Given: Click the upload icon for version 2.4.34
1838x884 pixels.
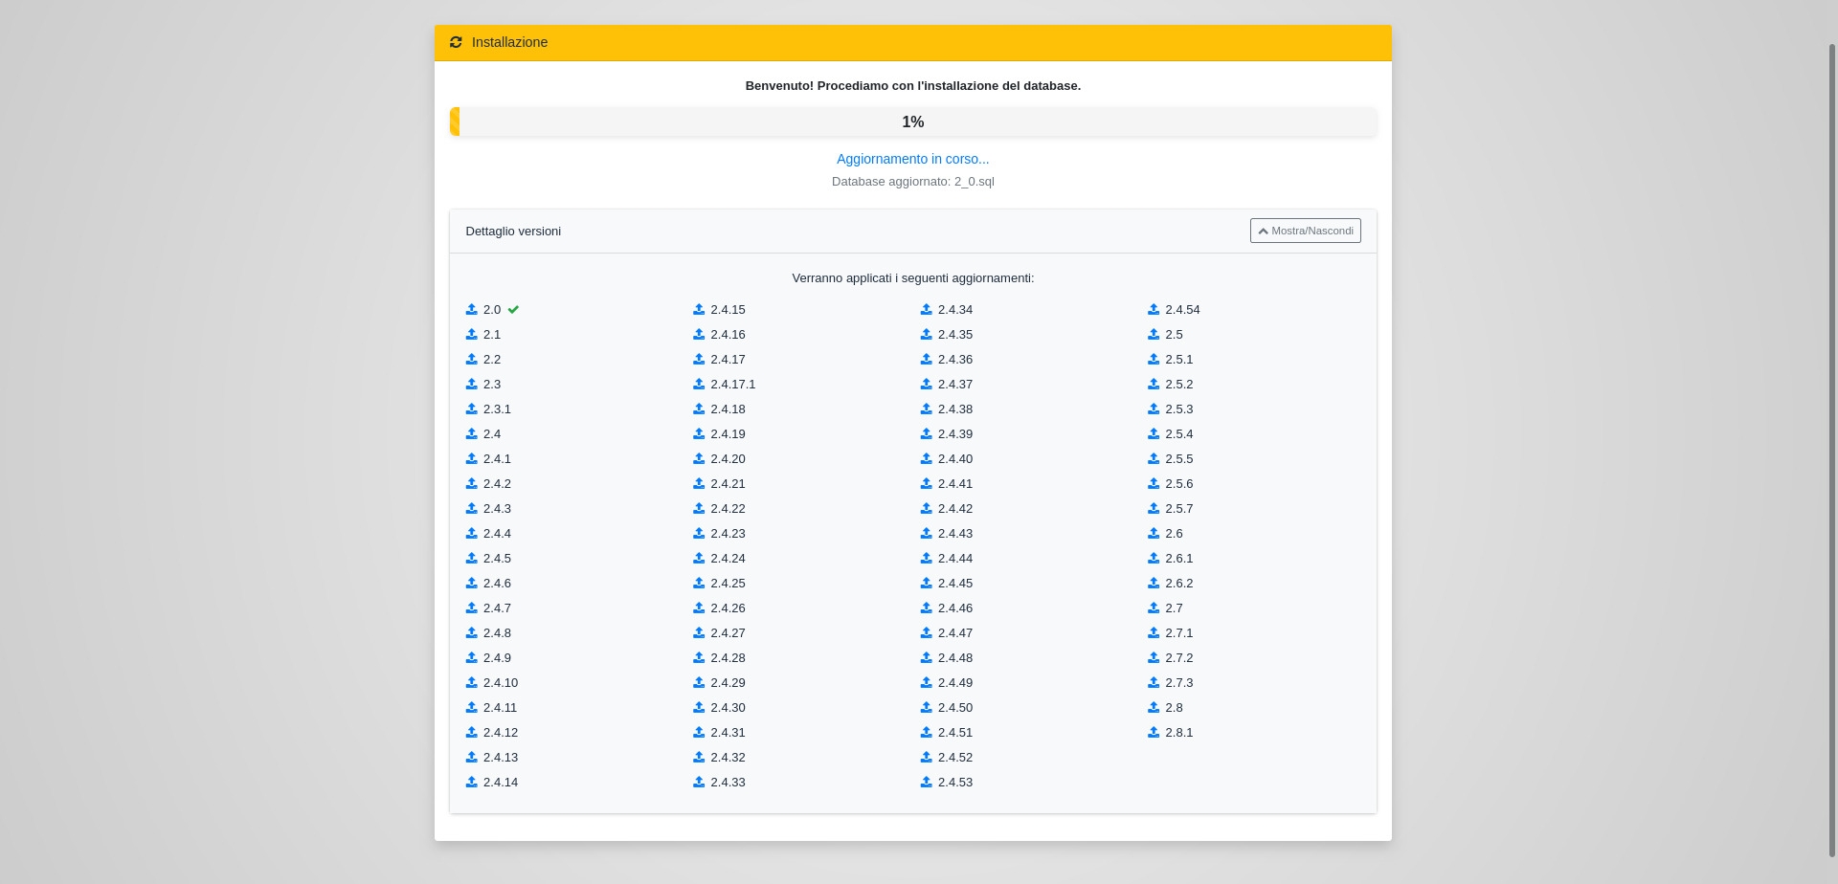Looking at the screenshot, I should pyautogui.click(x=926, y=310).
